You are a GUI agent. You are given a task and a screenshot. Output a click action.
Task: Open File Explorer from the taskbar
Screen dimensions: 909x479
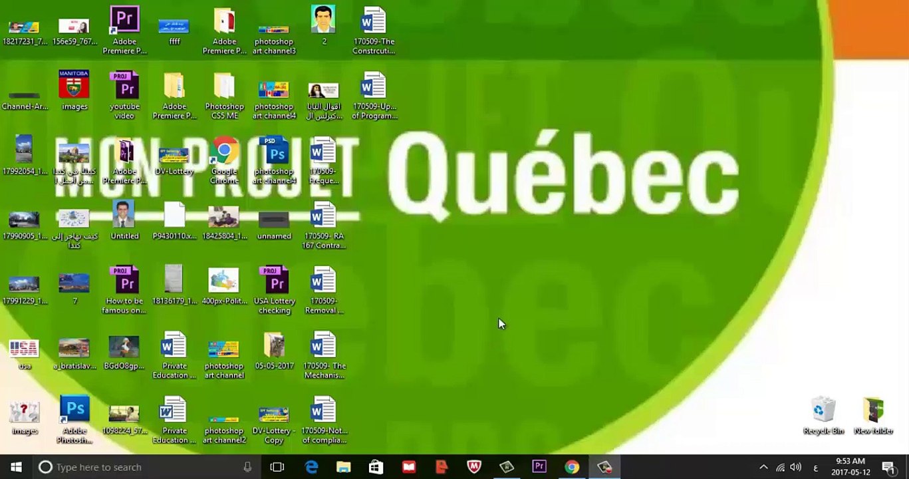[343, 467]
